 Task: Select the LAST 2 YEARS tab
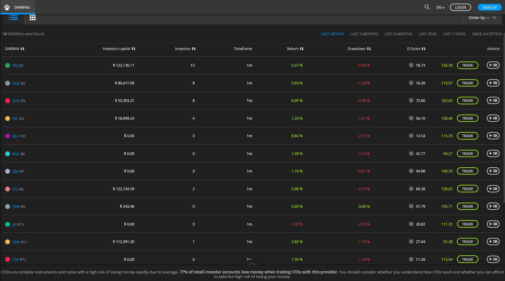point(454,34)
